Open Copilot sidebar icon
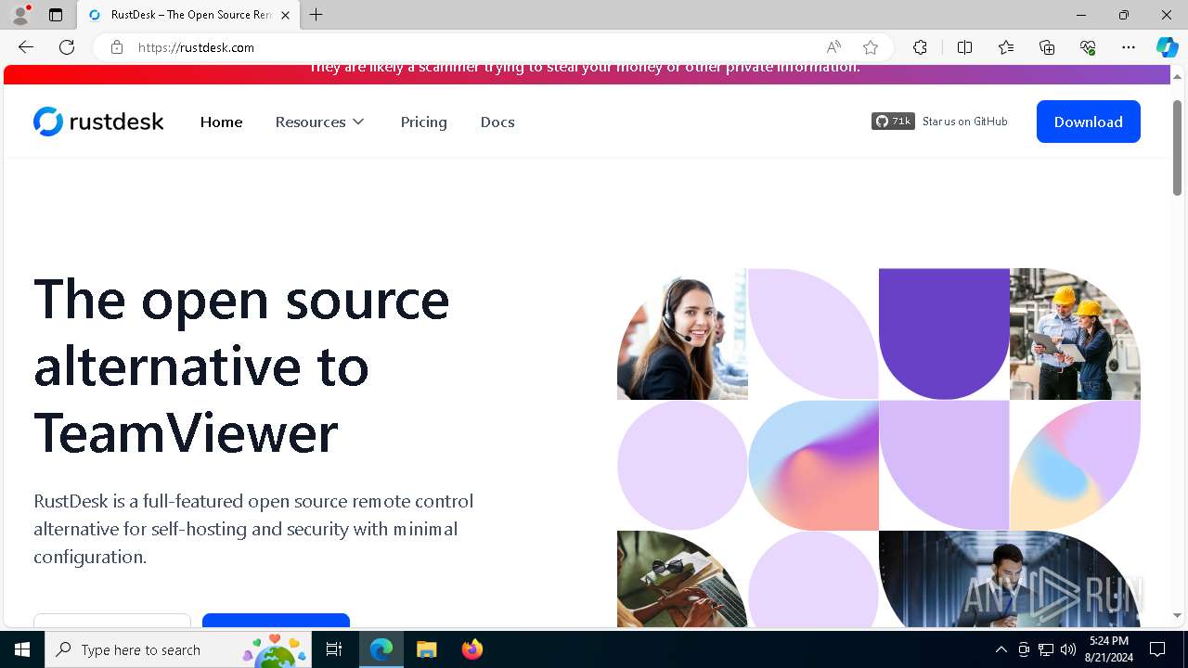The image size is (1188, 668). (1167, 47)
